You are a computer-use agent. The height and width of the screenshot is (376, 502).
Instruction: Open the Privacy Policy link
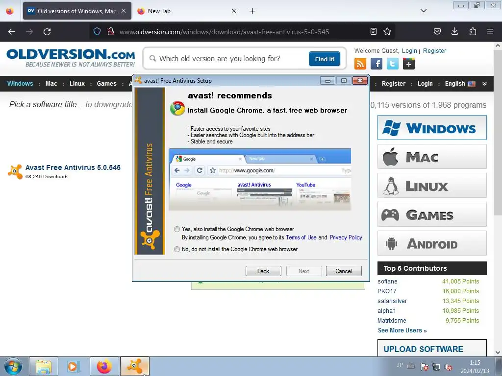click(346, 237)
